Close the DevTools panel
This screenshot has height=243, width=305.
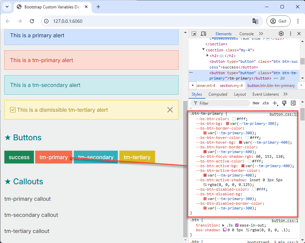(x=299, y=34)
